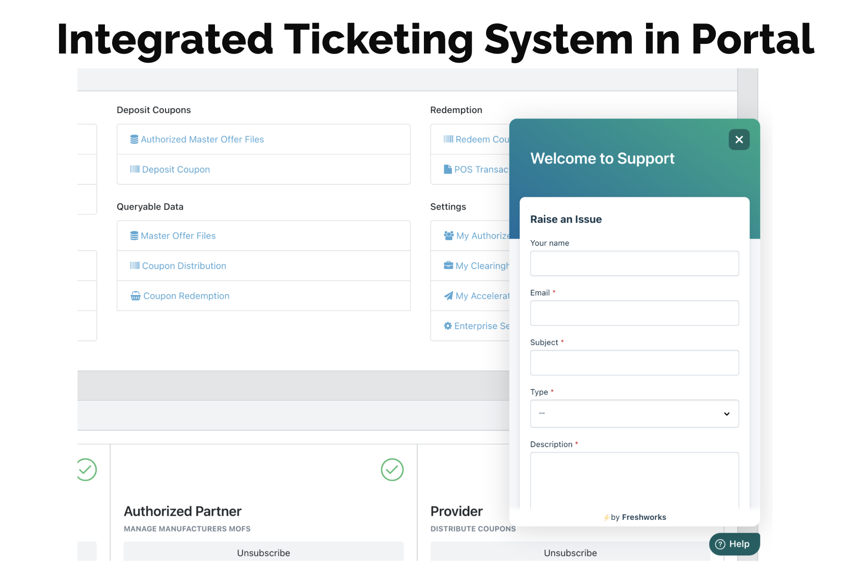
Task: Click the gear icon beside Enterprise Settings
Action: click(x=448, y=326)
